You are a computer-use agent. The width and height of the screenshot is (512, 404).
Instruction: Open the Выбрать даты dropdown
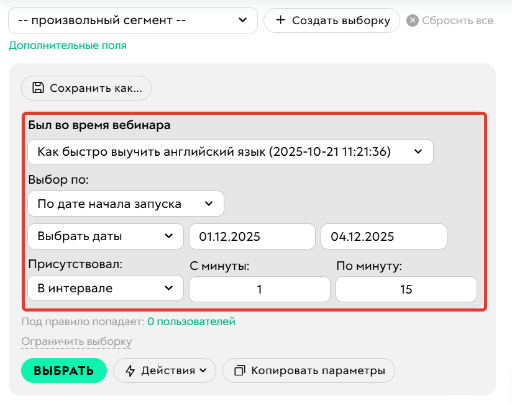104,236
